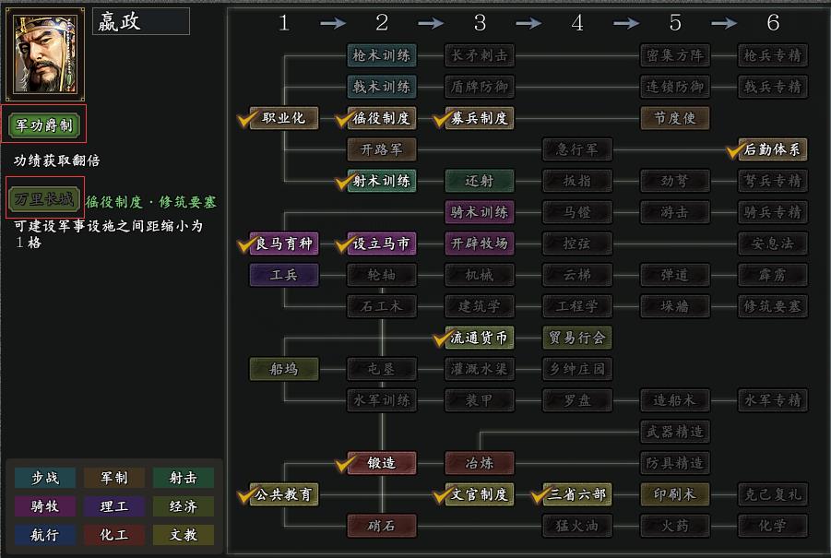Select the 军功爵制 trait button
The image size is (831, 558).
pyautogui.click(x=45, y=125)
